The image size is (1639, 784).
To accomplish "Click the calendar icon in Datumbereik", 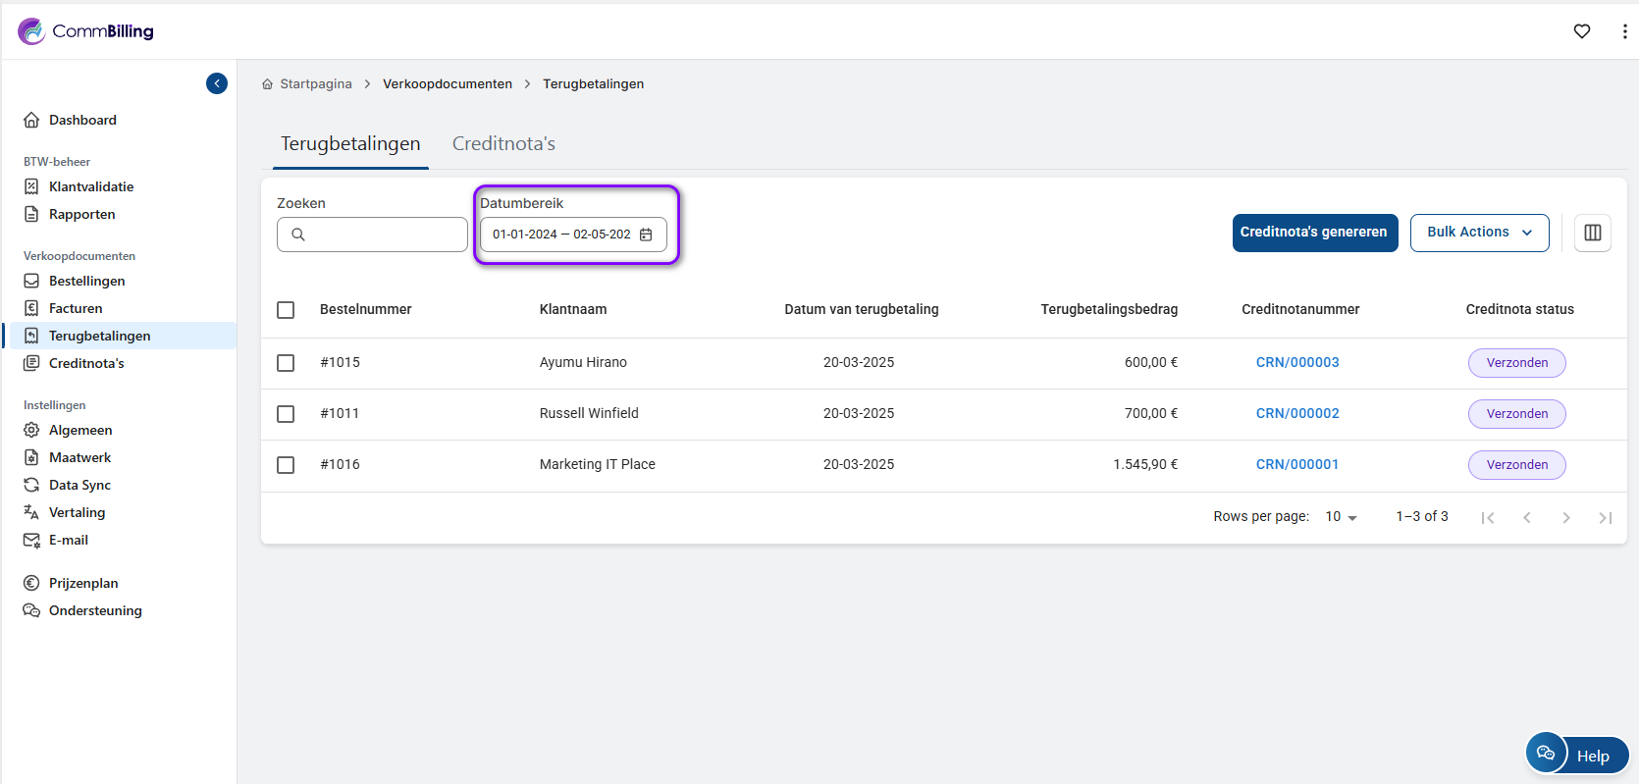I will (x=646, y=235).
